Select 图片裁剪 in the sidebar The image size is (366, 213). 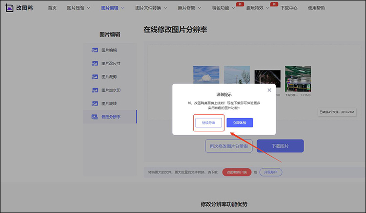pos(110,77)
